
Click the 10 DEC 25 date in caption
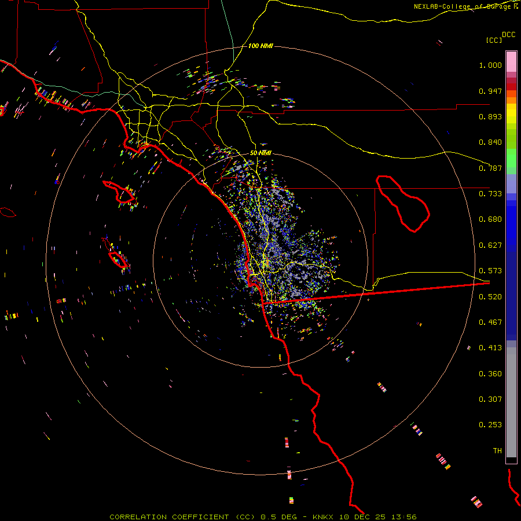362,517
